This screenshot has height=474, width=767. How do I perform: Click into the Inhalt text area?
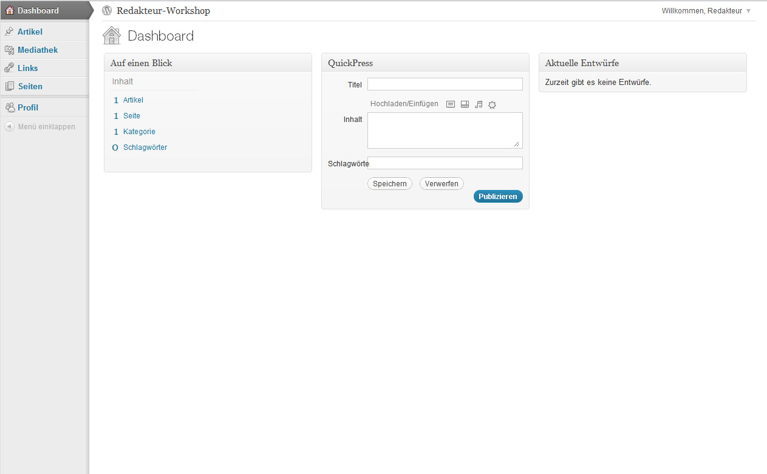tap(445, 130)
